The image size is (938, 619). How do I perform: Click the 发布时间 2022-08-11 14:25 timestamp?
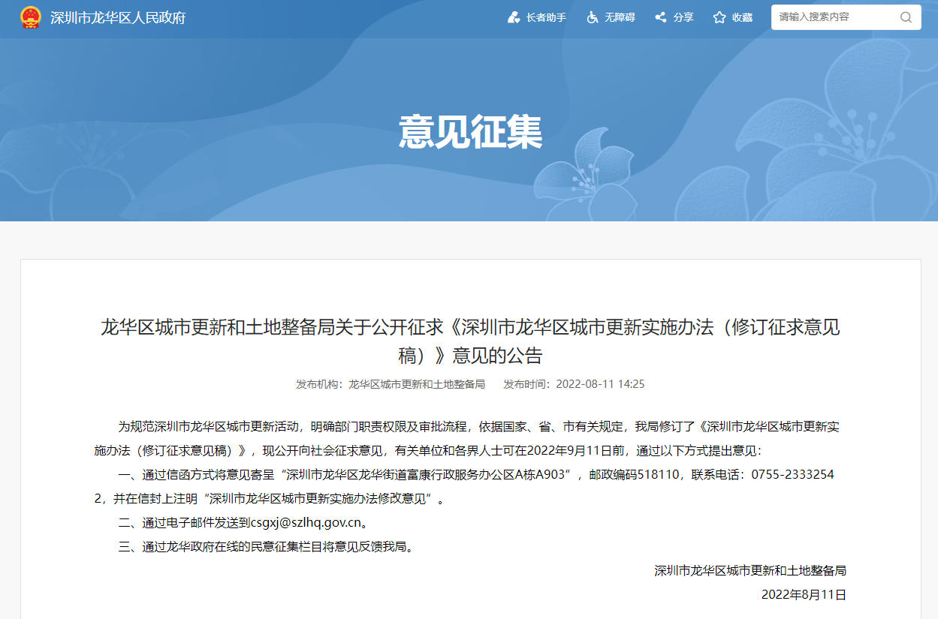click(x=599, y=384)
